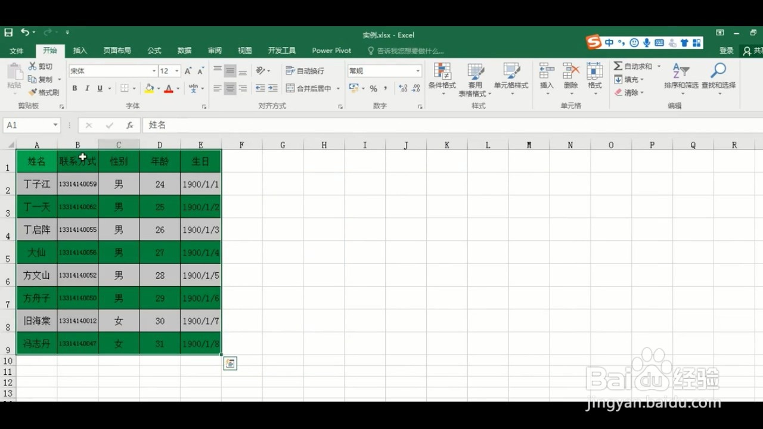Click the Save icon in quick access toolbar

pos(8,32)
